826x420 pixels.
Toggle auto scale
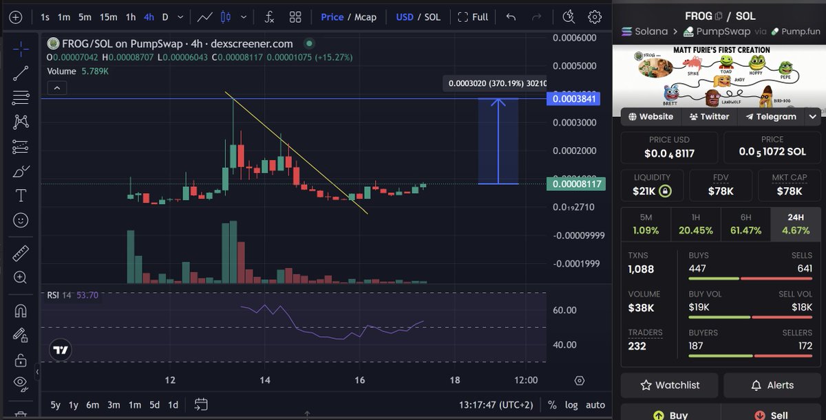(595, 405)
